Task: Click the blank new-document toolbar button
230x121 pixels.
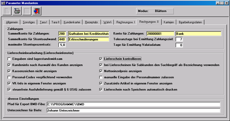Action: tap(7, 11)
